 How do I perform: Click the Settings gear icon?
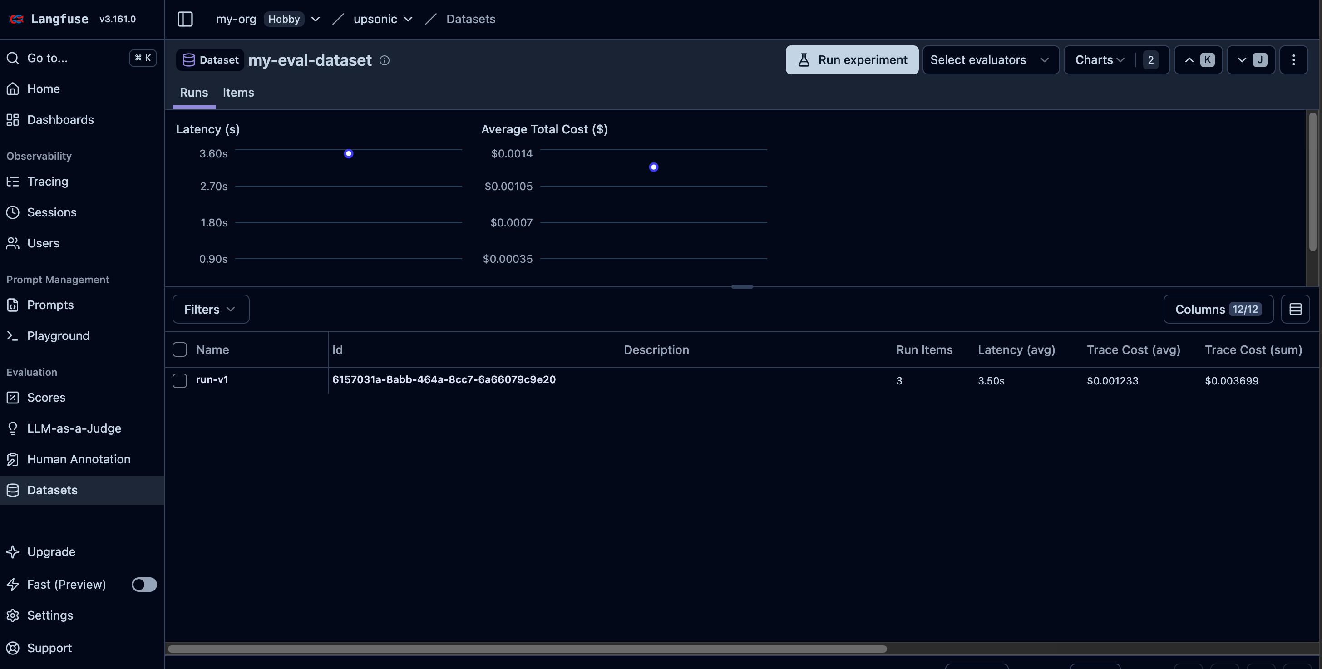[13, 615]
